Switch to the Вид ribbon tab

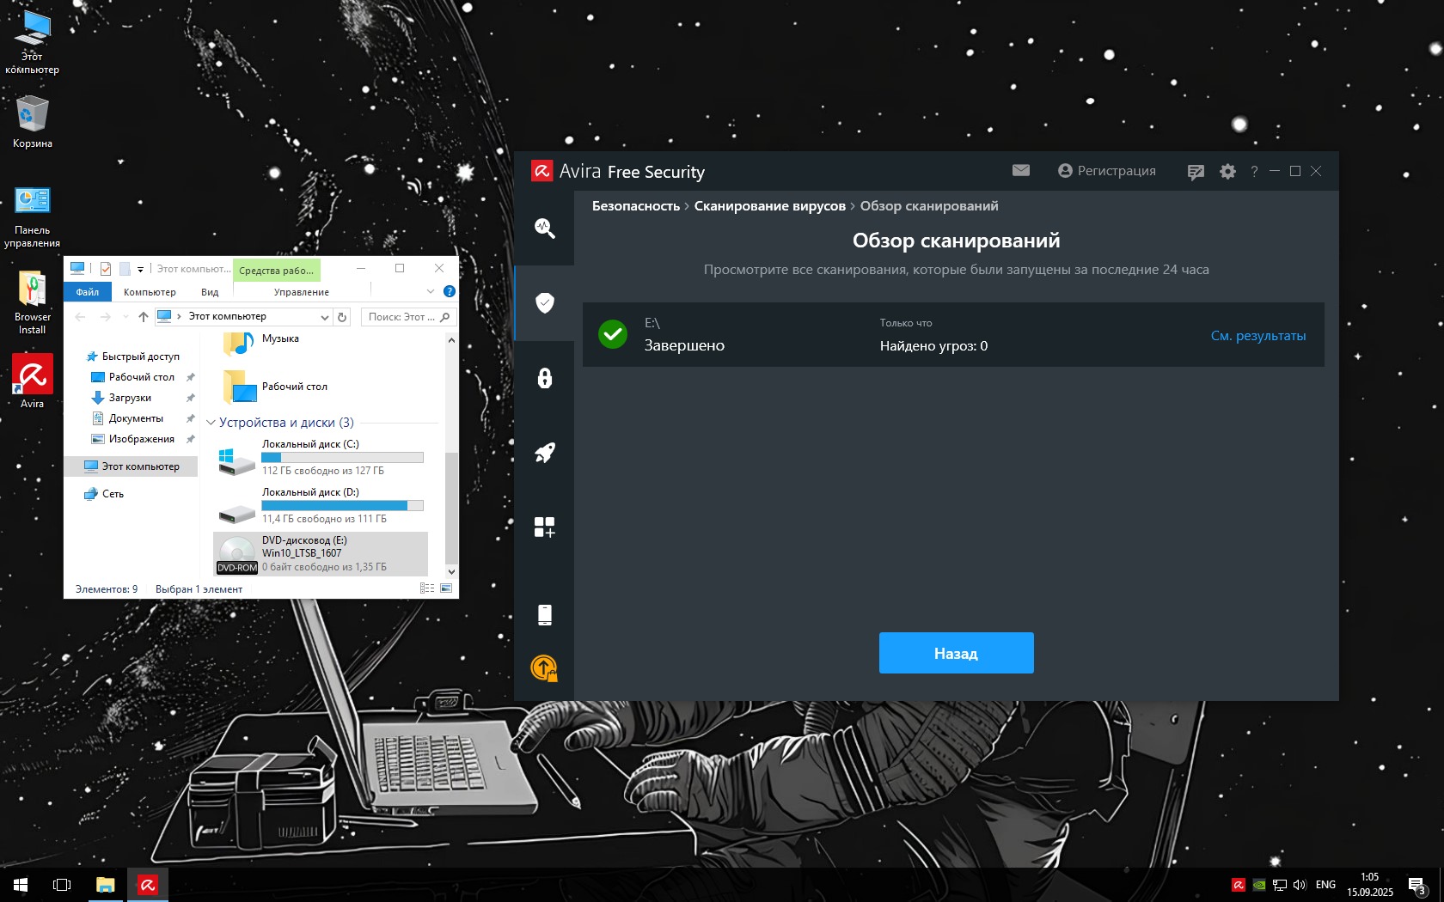210,292
